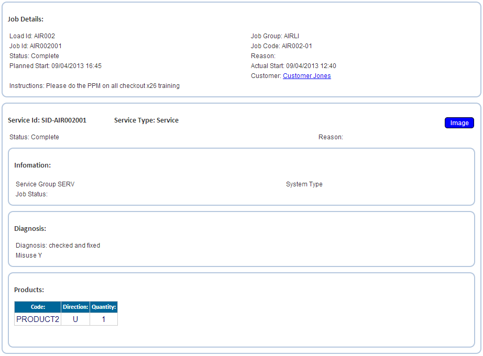483x356 pixels.
Task: Click the Diagnosis: checked and fixed text
Action: (x=58, y=246)
